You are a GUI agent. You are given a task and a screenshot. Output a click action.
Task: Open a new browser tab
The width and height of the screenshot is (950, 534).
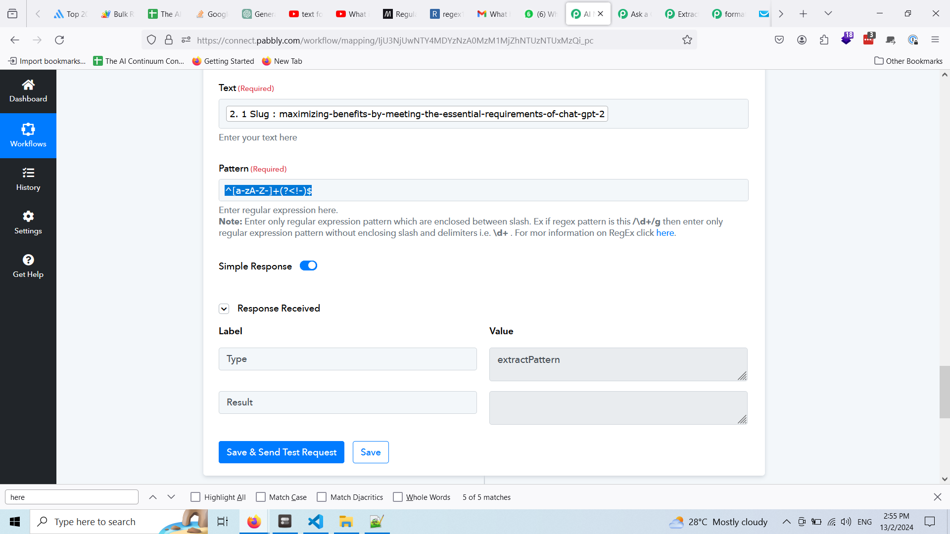pyautogui.click(x=804, y=14)
